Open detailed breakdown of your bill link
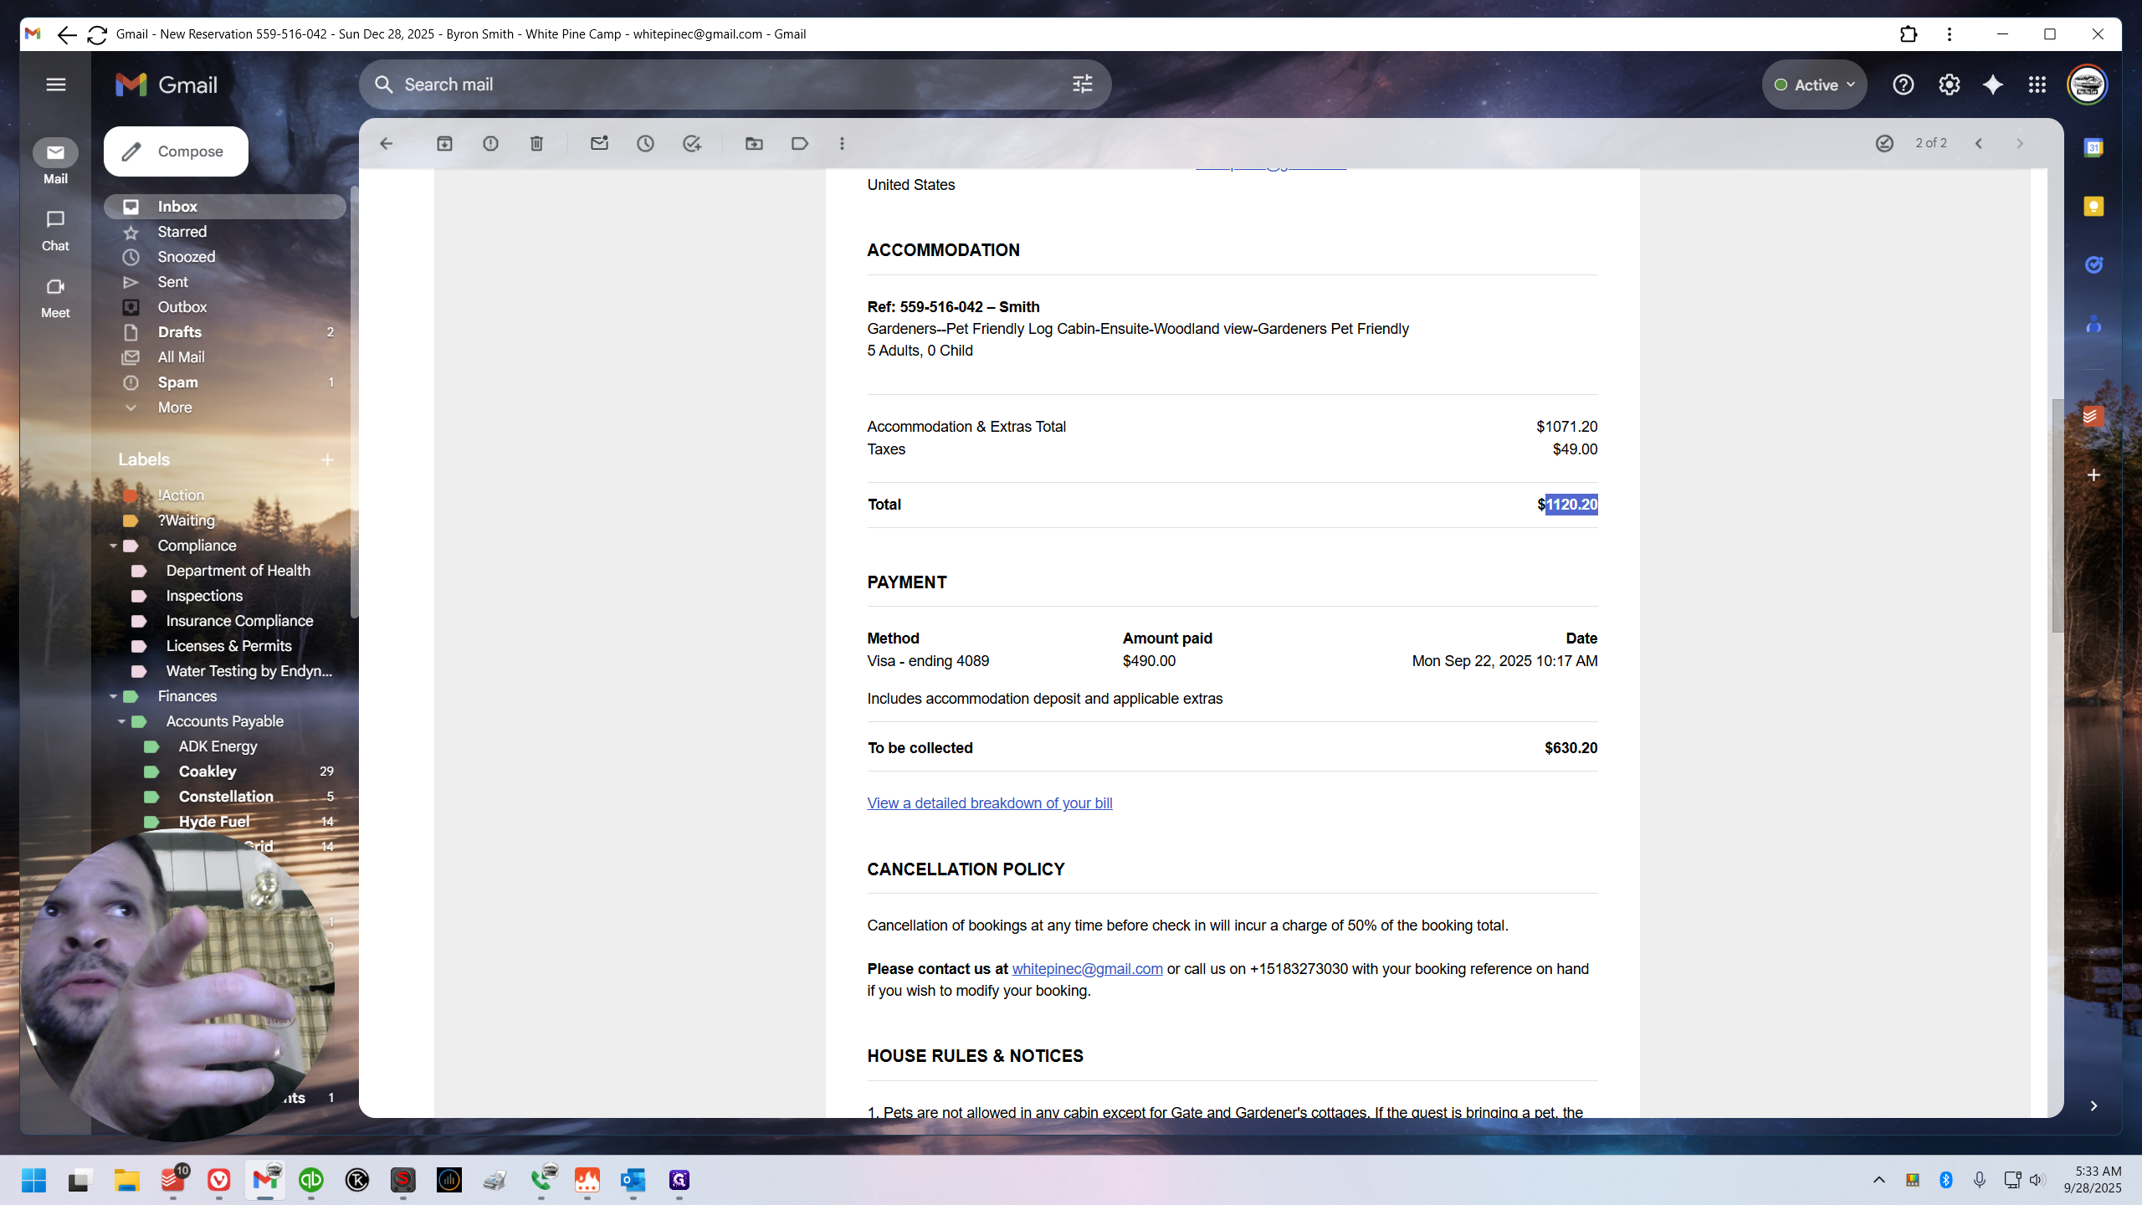 pos(990,803)
